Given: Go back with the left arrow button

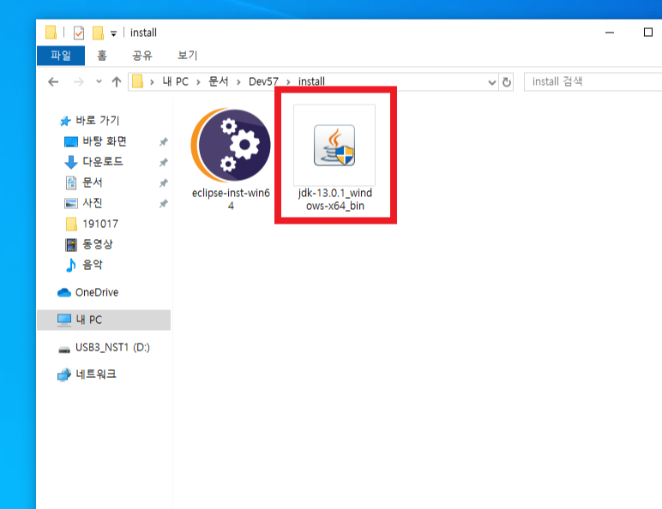Looking at the screenshot, I should click(x=53, y=81).
